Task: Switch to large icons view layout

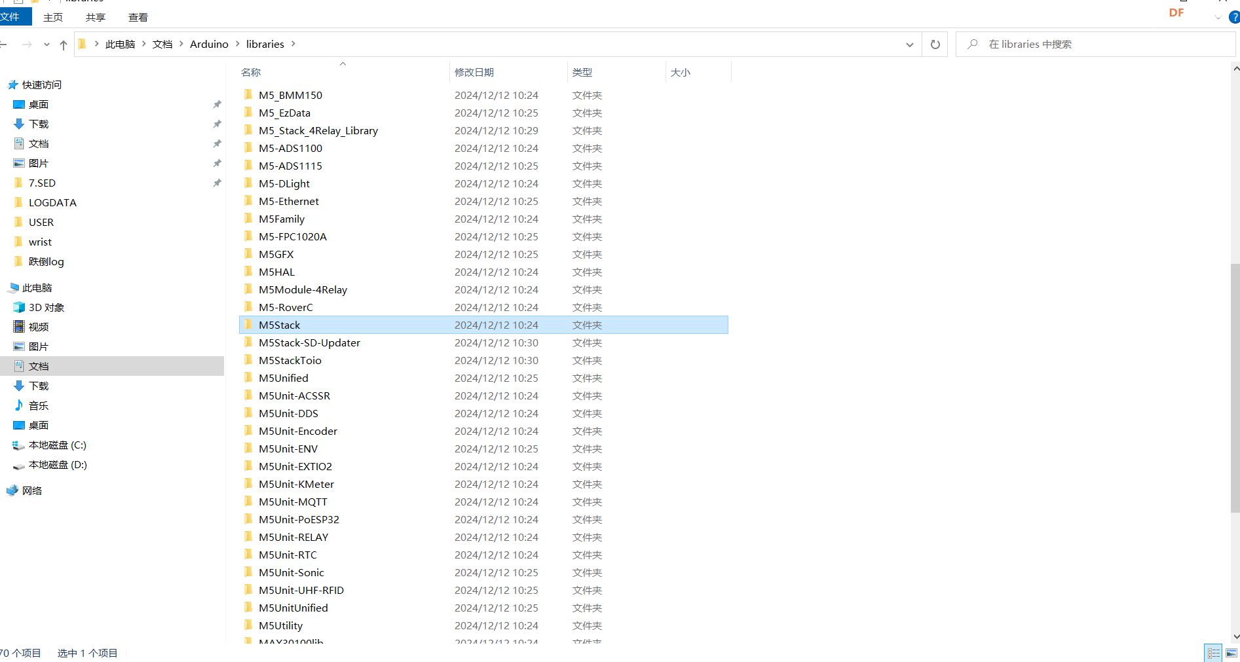Action: tap(1231, 653)
